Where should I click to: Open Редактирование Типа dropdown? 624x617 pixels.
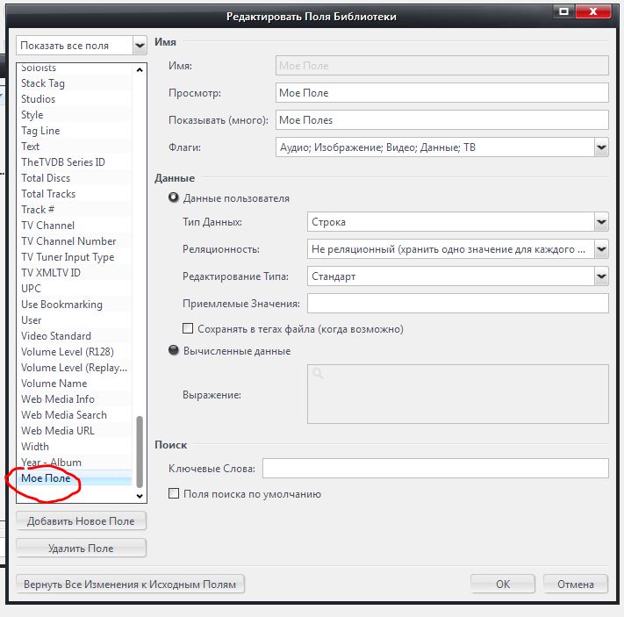600,276
